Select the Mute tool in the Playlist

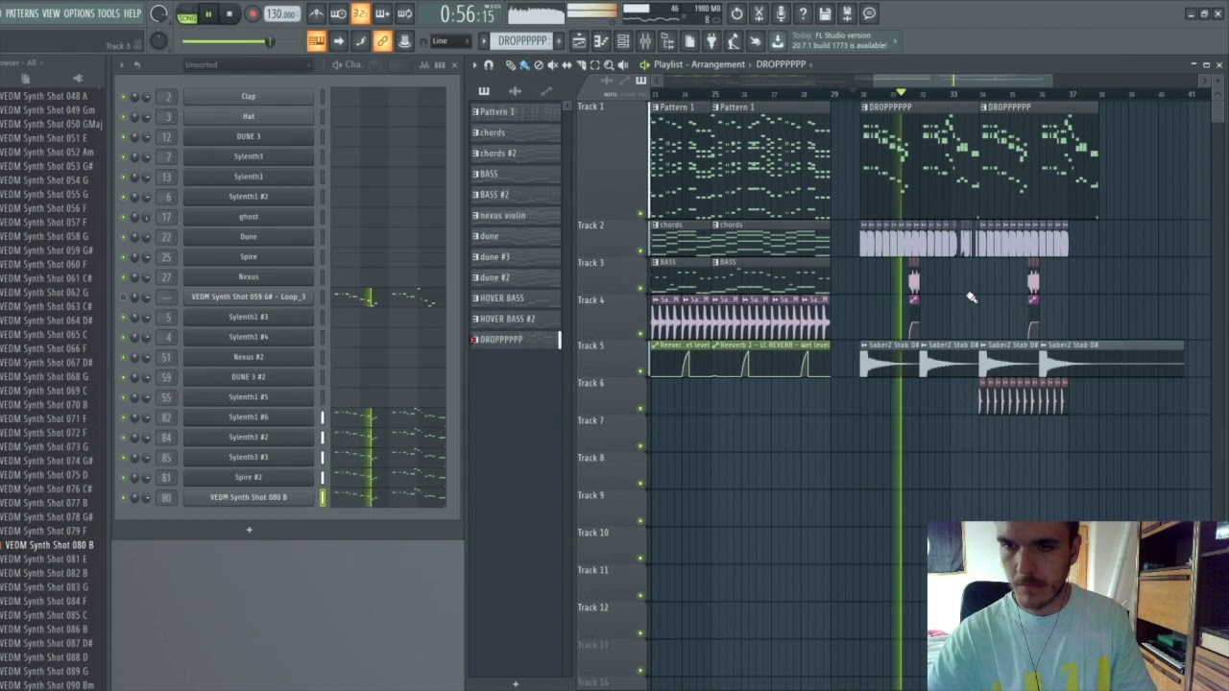(552, 64)
